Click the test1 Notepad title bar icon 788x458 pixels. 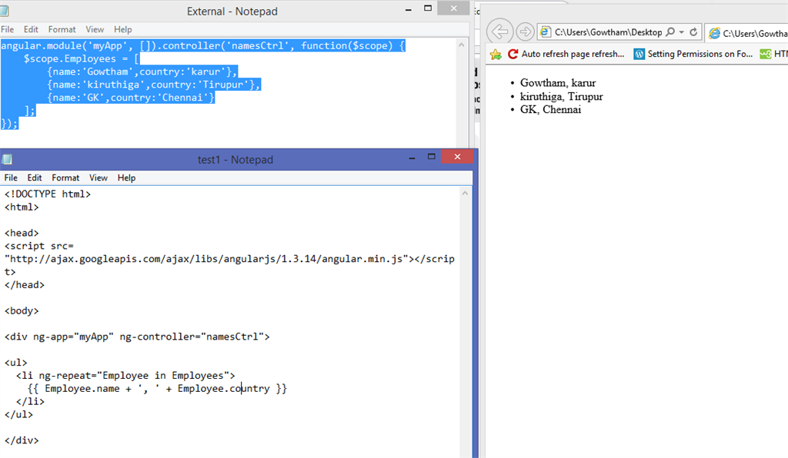point(7,160)
